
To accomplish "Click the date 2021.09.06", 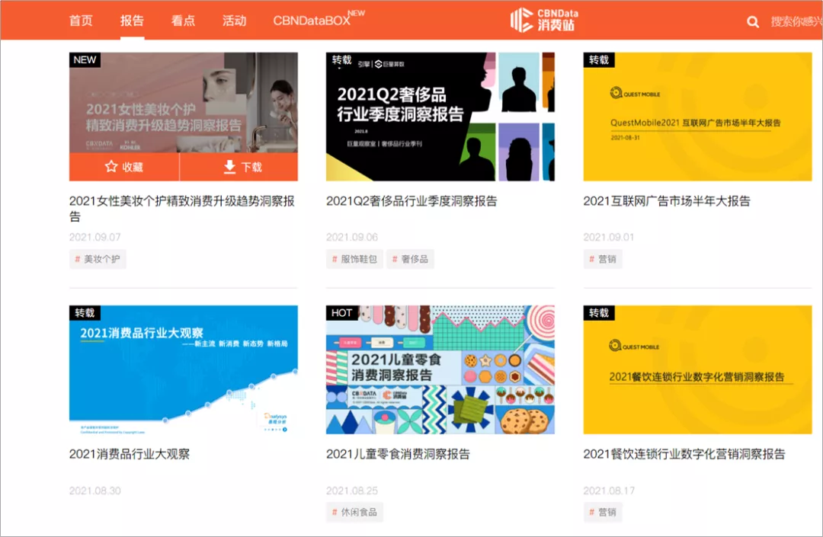I will pyautogui.click(x=352, y=237).
